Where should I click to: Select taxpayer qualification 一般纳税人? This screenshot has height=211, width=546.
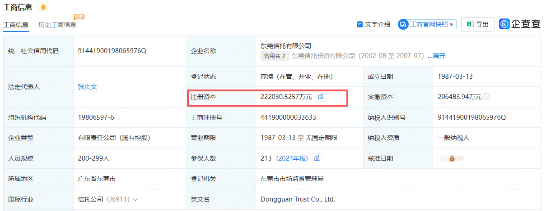point(453,138)
